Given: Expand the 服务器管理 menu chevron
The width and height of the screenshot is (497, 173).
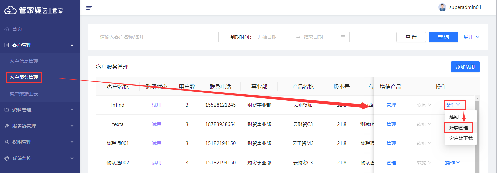Looking at the screenshot, I should tap(72, 126).
